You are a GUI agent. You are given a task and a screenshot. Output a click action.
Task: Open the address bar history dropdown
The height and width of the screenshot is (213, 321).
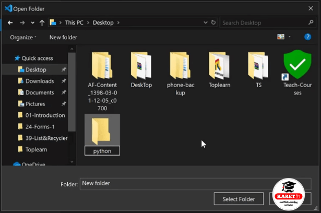point(206,22)
